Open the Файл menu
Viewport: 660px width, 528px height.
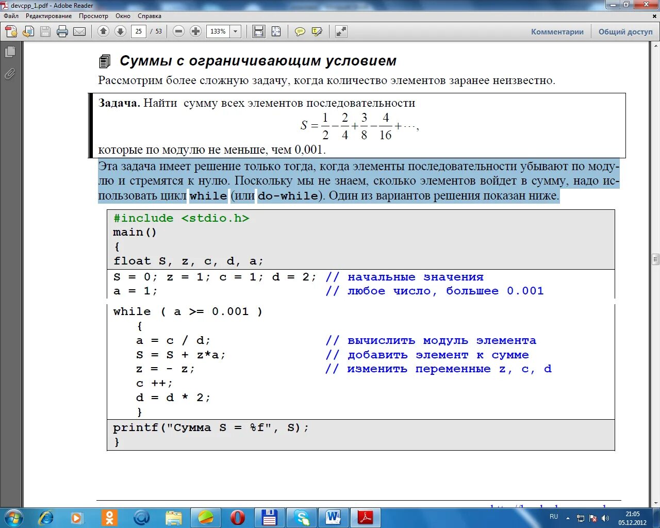[11, 16]
